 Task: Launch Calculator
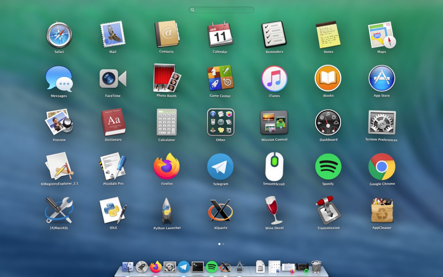[x=166, y=122]
